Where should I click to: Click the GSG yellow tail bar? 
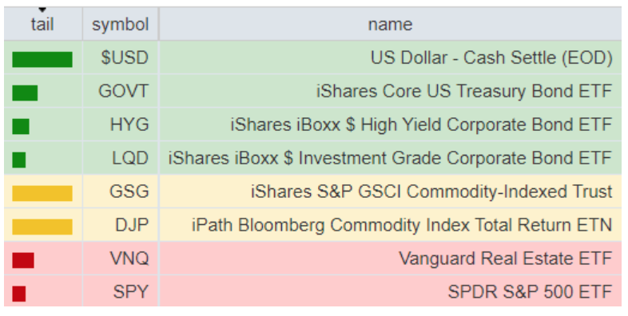(42, 193)
